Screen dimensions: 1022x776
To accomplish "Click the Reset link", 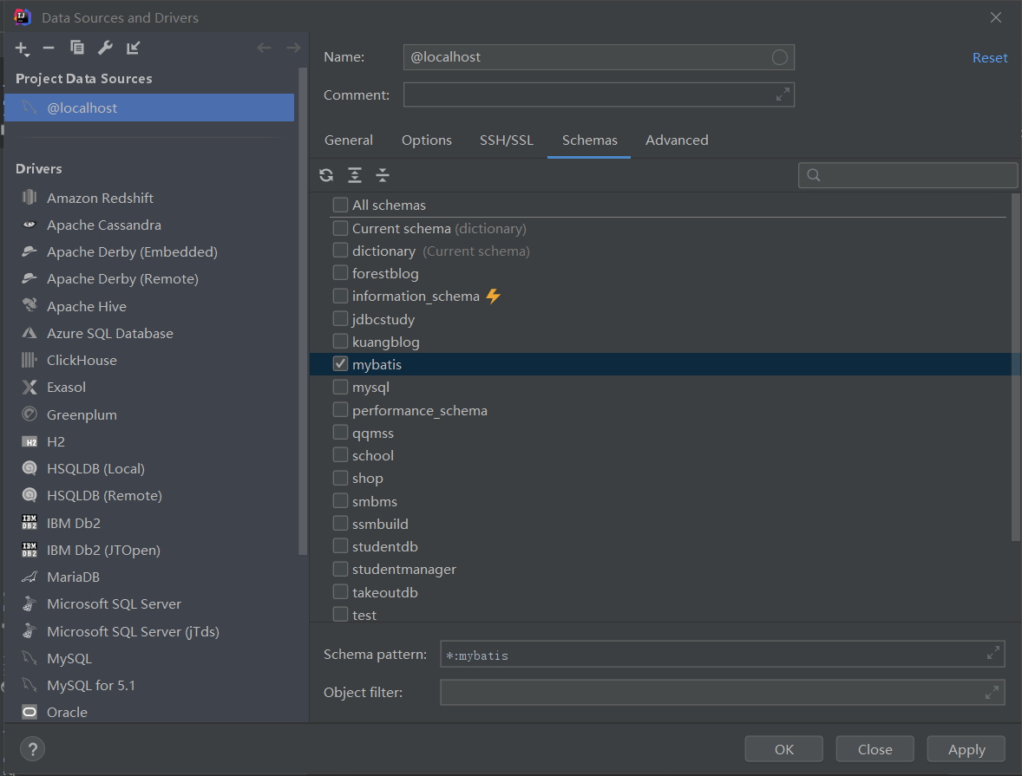I will coord(989,57).
